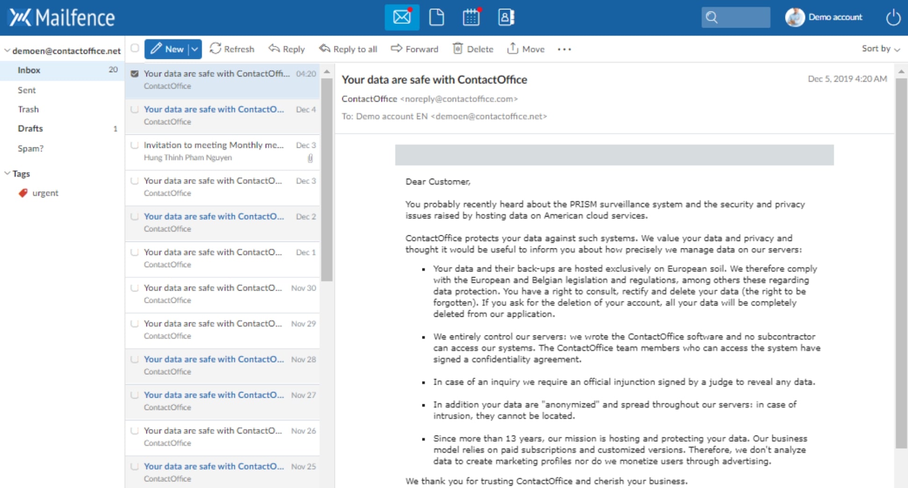Open the New button dropdown arrow
This screenshot has height=488, width=908.
pos(195,49)
